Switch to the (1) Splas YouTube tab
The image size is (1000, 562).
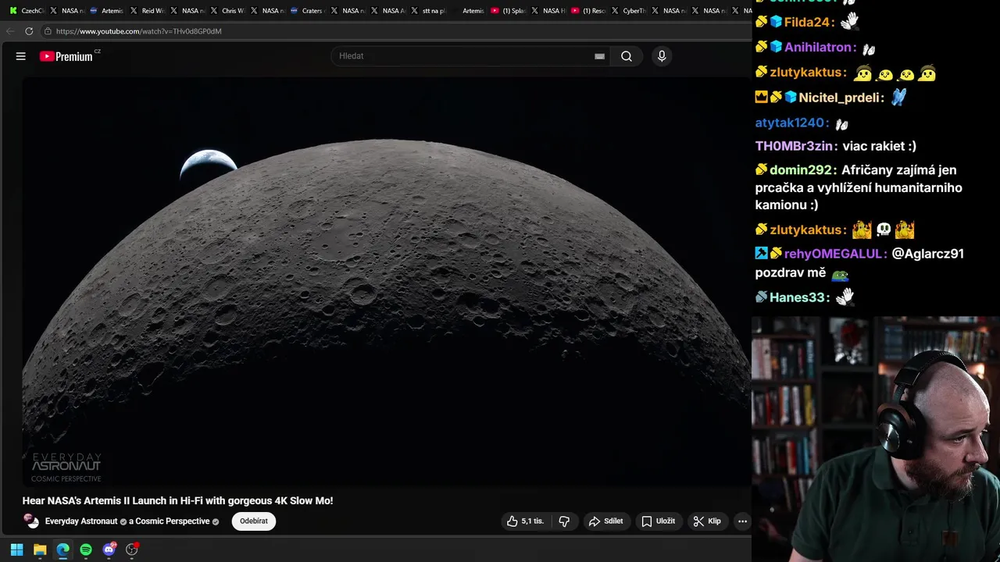coord(509,11)
